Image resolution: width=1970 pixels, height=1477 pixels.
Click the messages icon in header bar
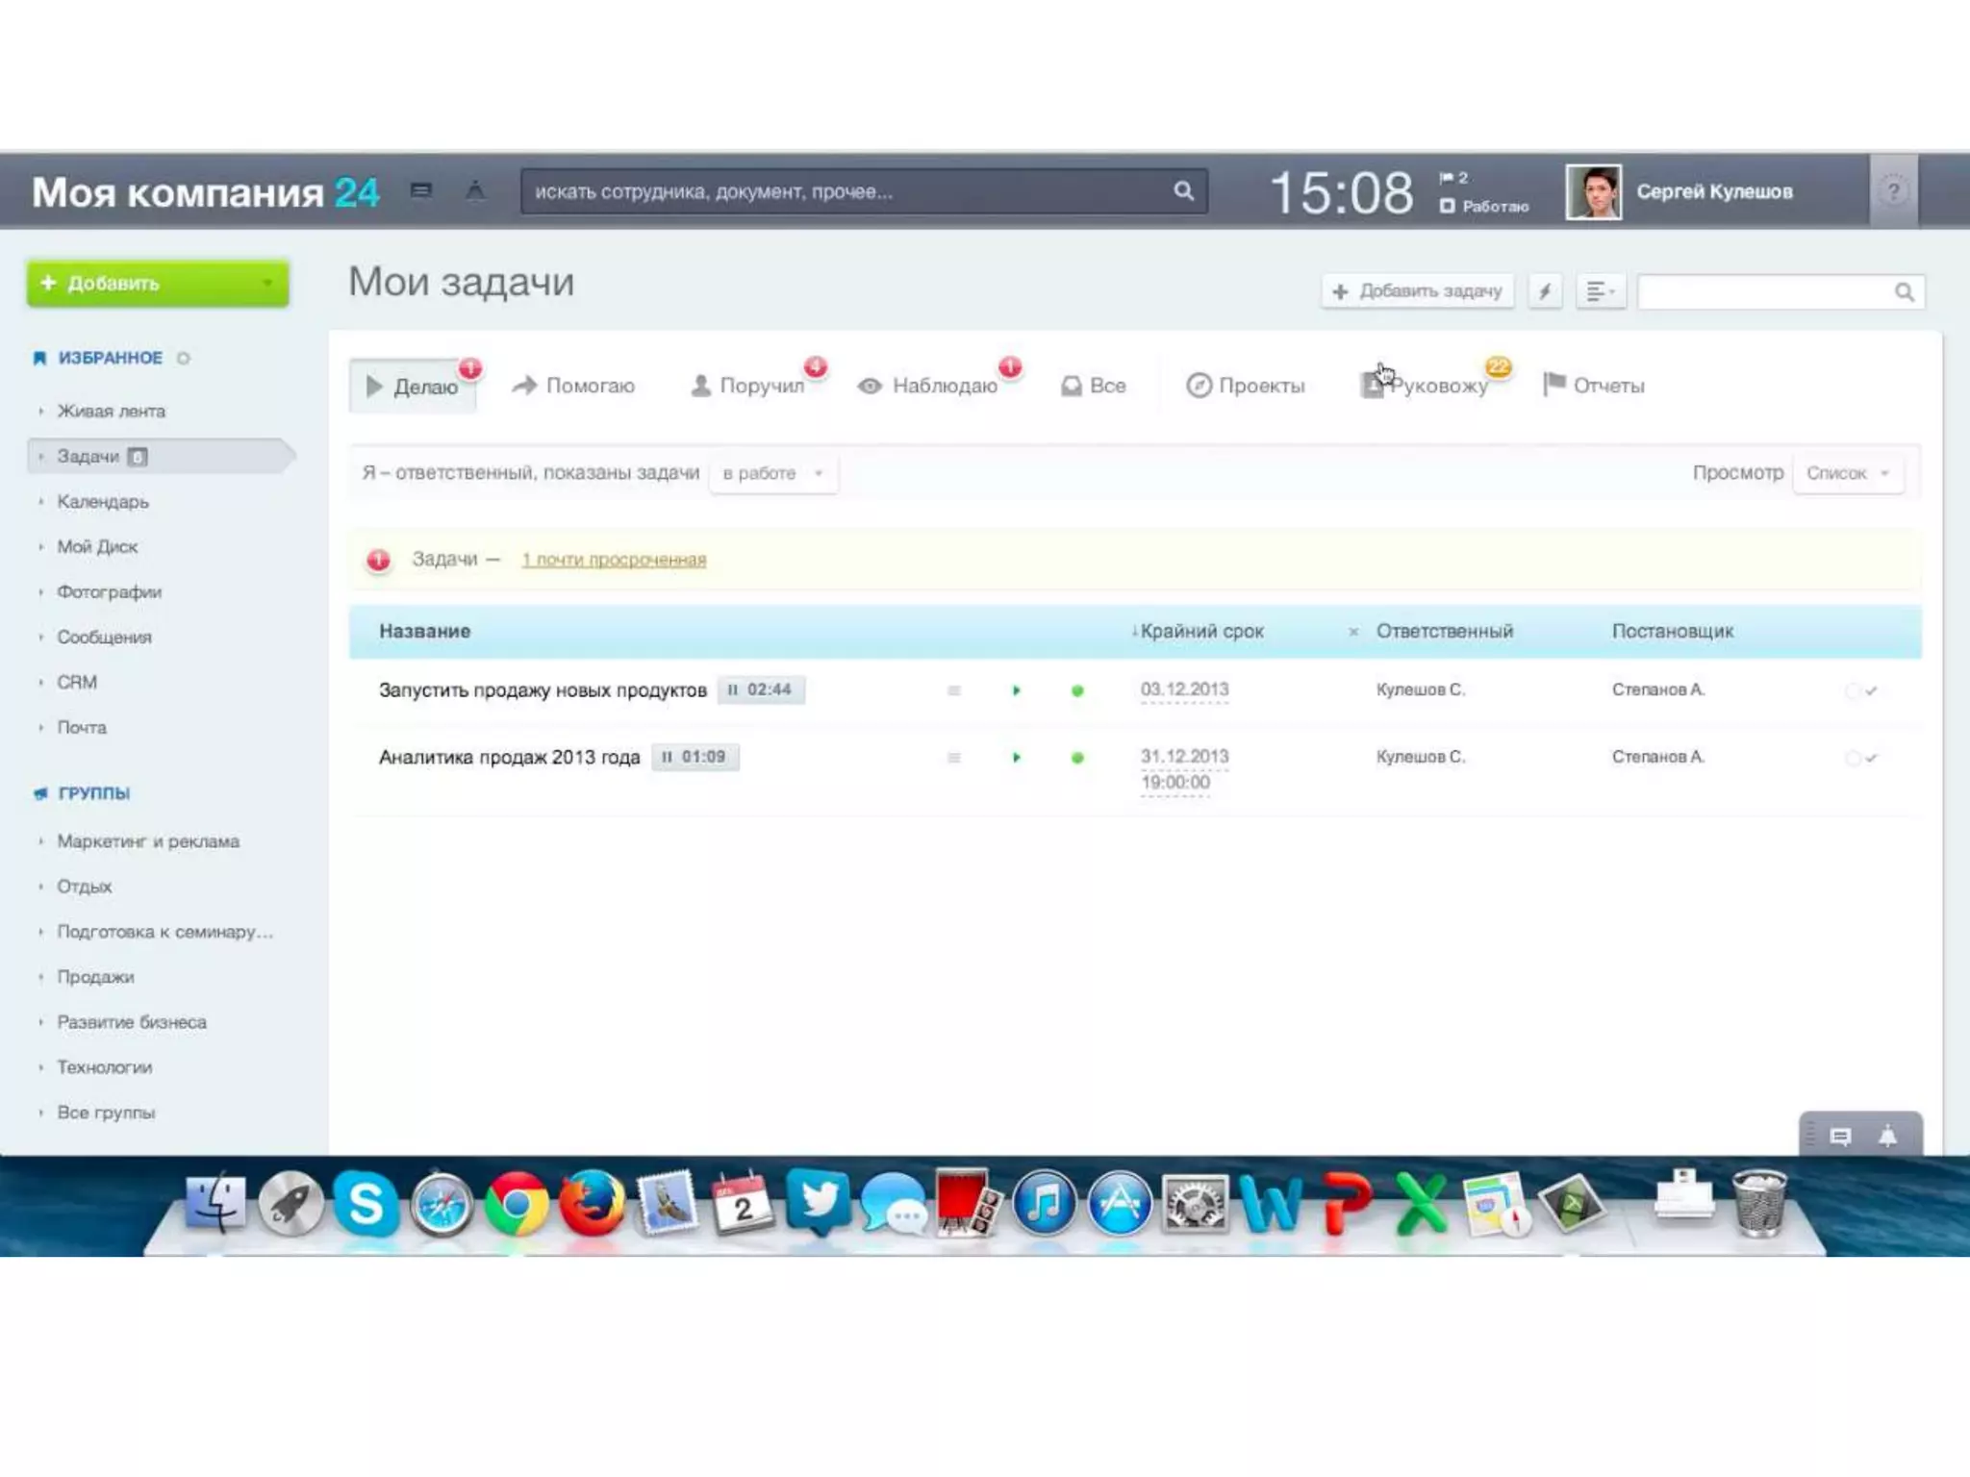420,190
